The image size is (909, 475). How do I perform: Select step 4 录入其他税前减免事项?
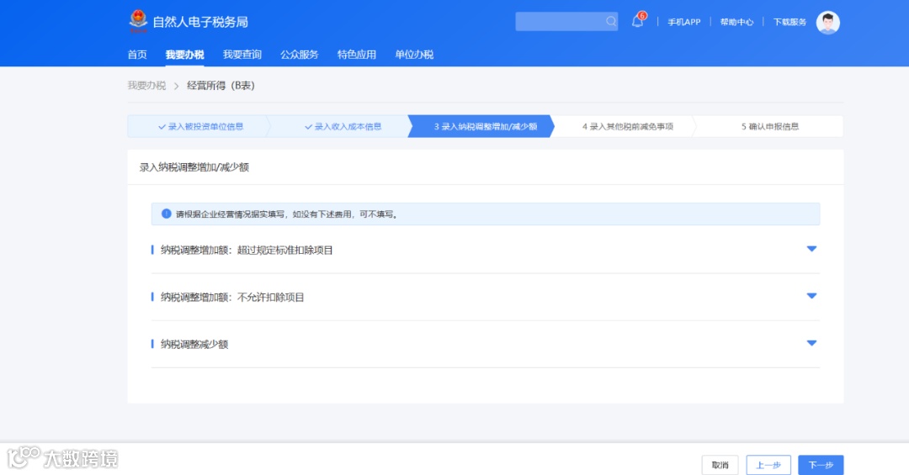[628, 126]
